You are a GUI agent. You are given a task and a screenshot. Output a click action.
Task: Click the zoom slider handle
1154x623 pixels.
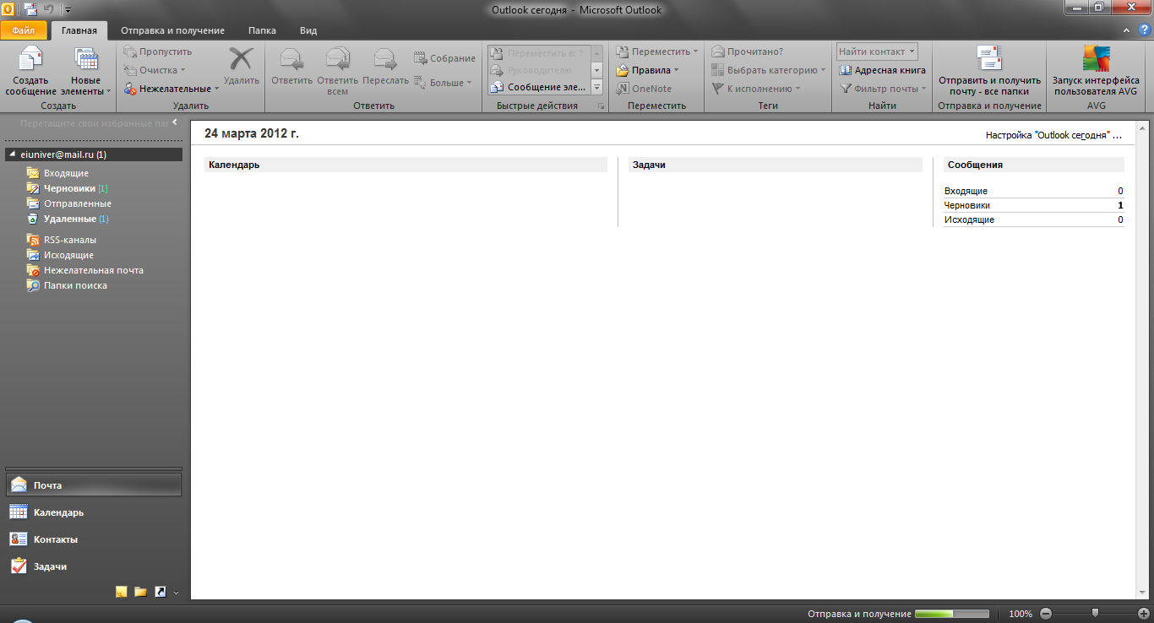tap(1095, 613)
